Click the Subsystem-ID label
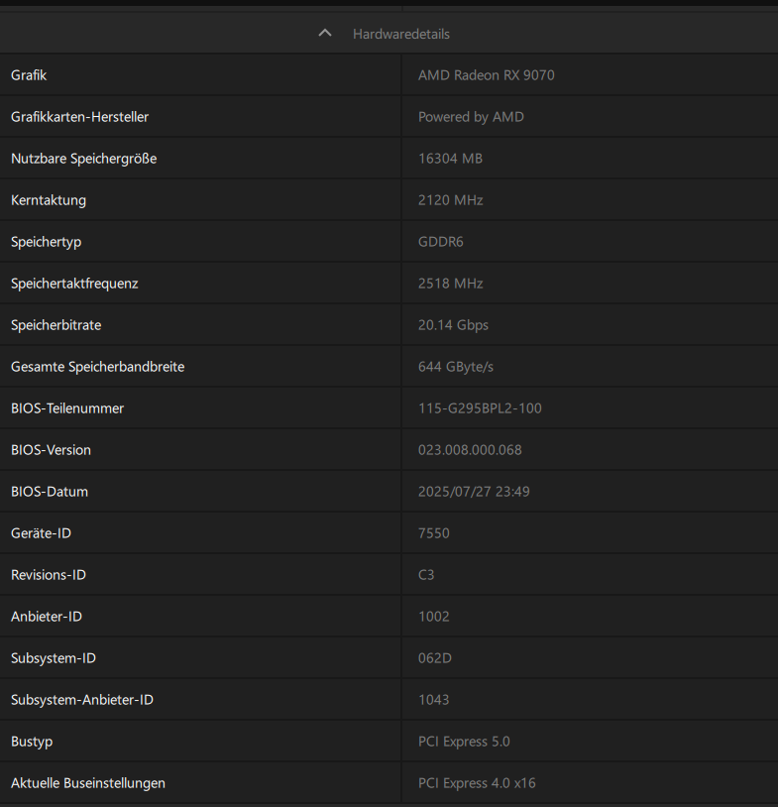This screenshot has height=807, width=778. coord(54,658)
